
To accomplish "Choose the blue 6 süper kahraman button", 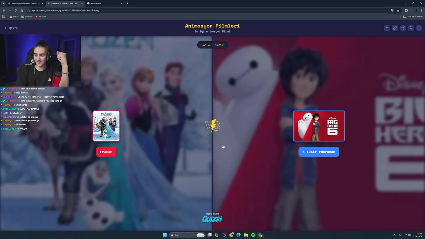I will click(319, 152).
